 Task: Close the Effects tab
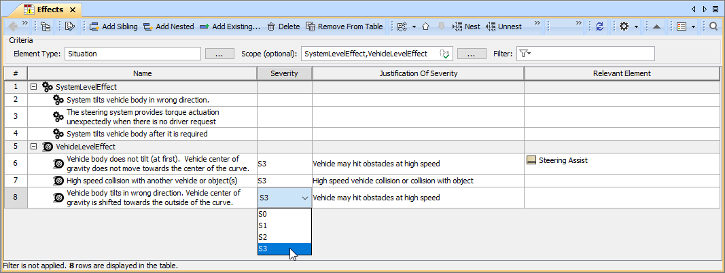[x=73, y=10]
